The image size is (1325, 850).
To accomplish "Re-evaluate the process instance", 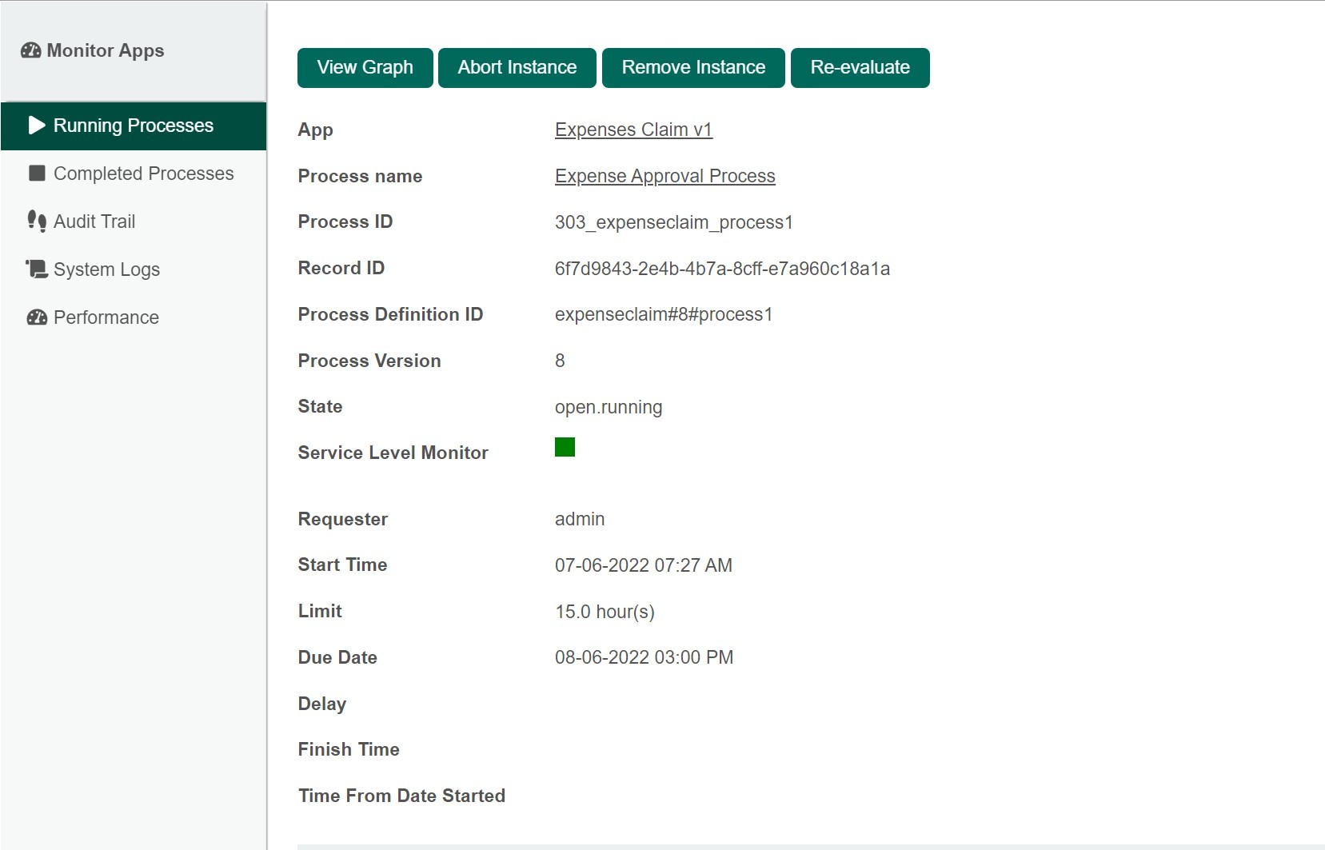I will point(860,68).
